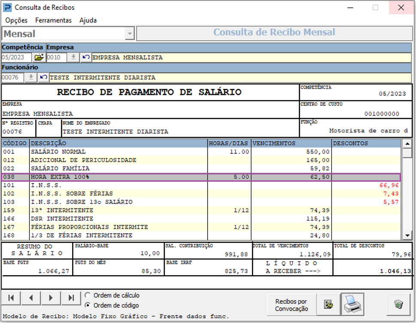The width and height of the screenshot is (416, 323).
Task: Click the Sal. Contribuição value 991,88
Action: click(236, 254)
